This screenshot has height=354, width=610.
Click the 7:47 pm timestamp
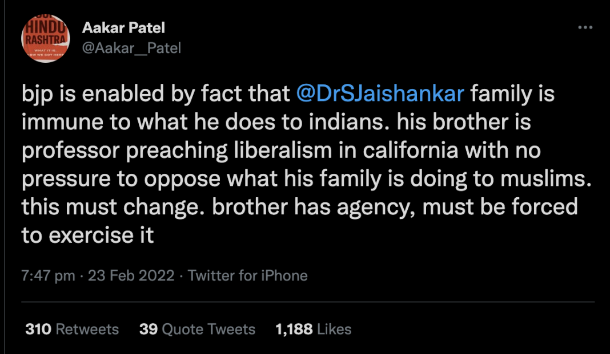(49, 276)
